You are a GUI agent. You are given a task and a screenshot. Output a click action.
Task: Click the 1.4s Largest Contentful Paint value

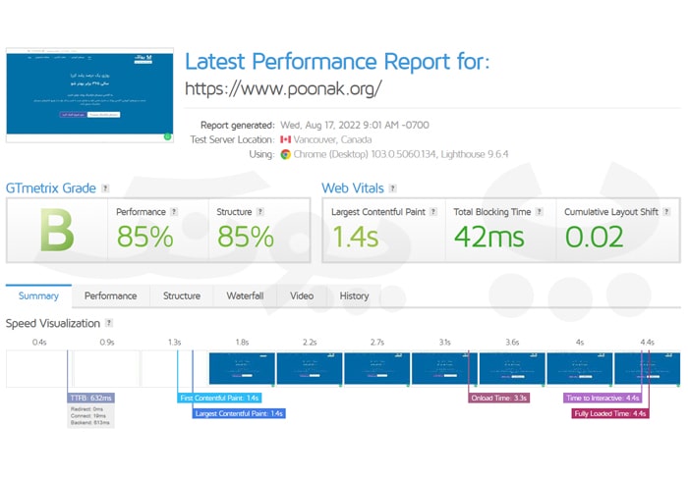356,237
